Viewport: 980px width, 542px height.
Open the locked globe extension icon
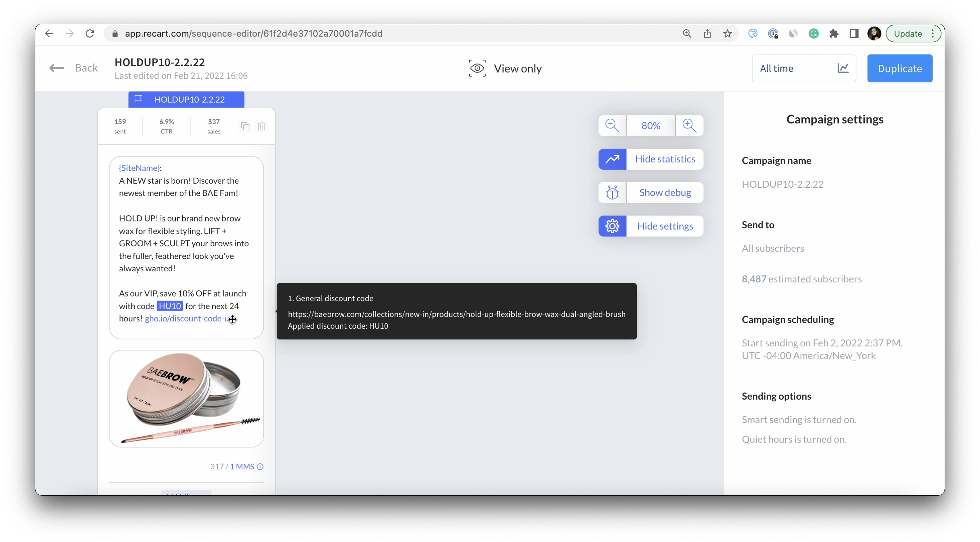773,33
